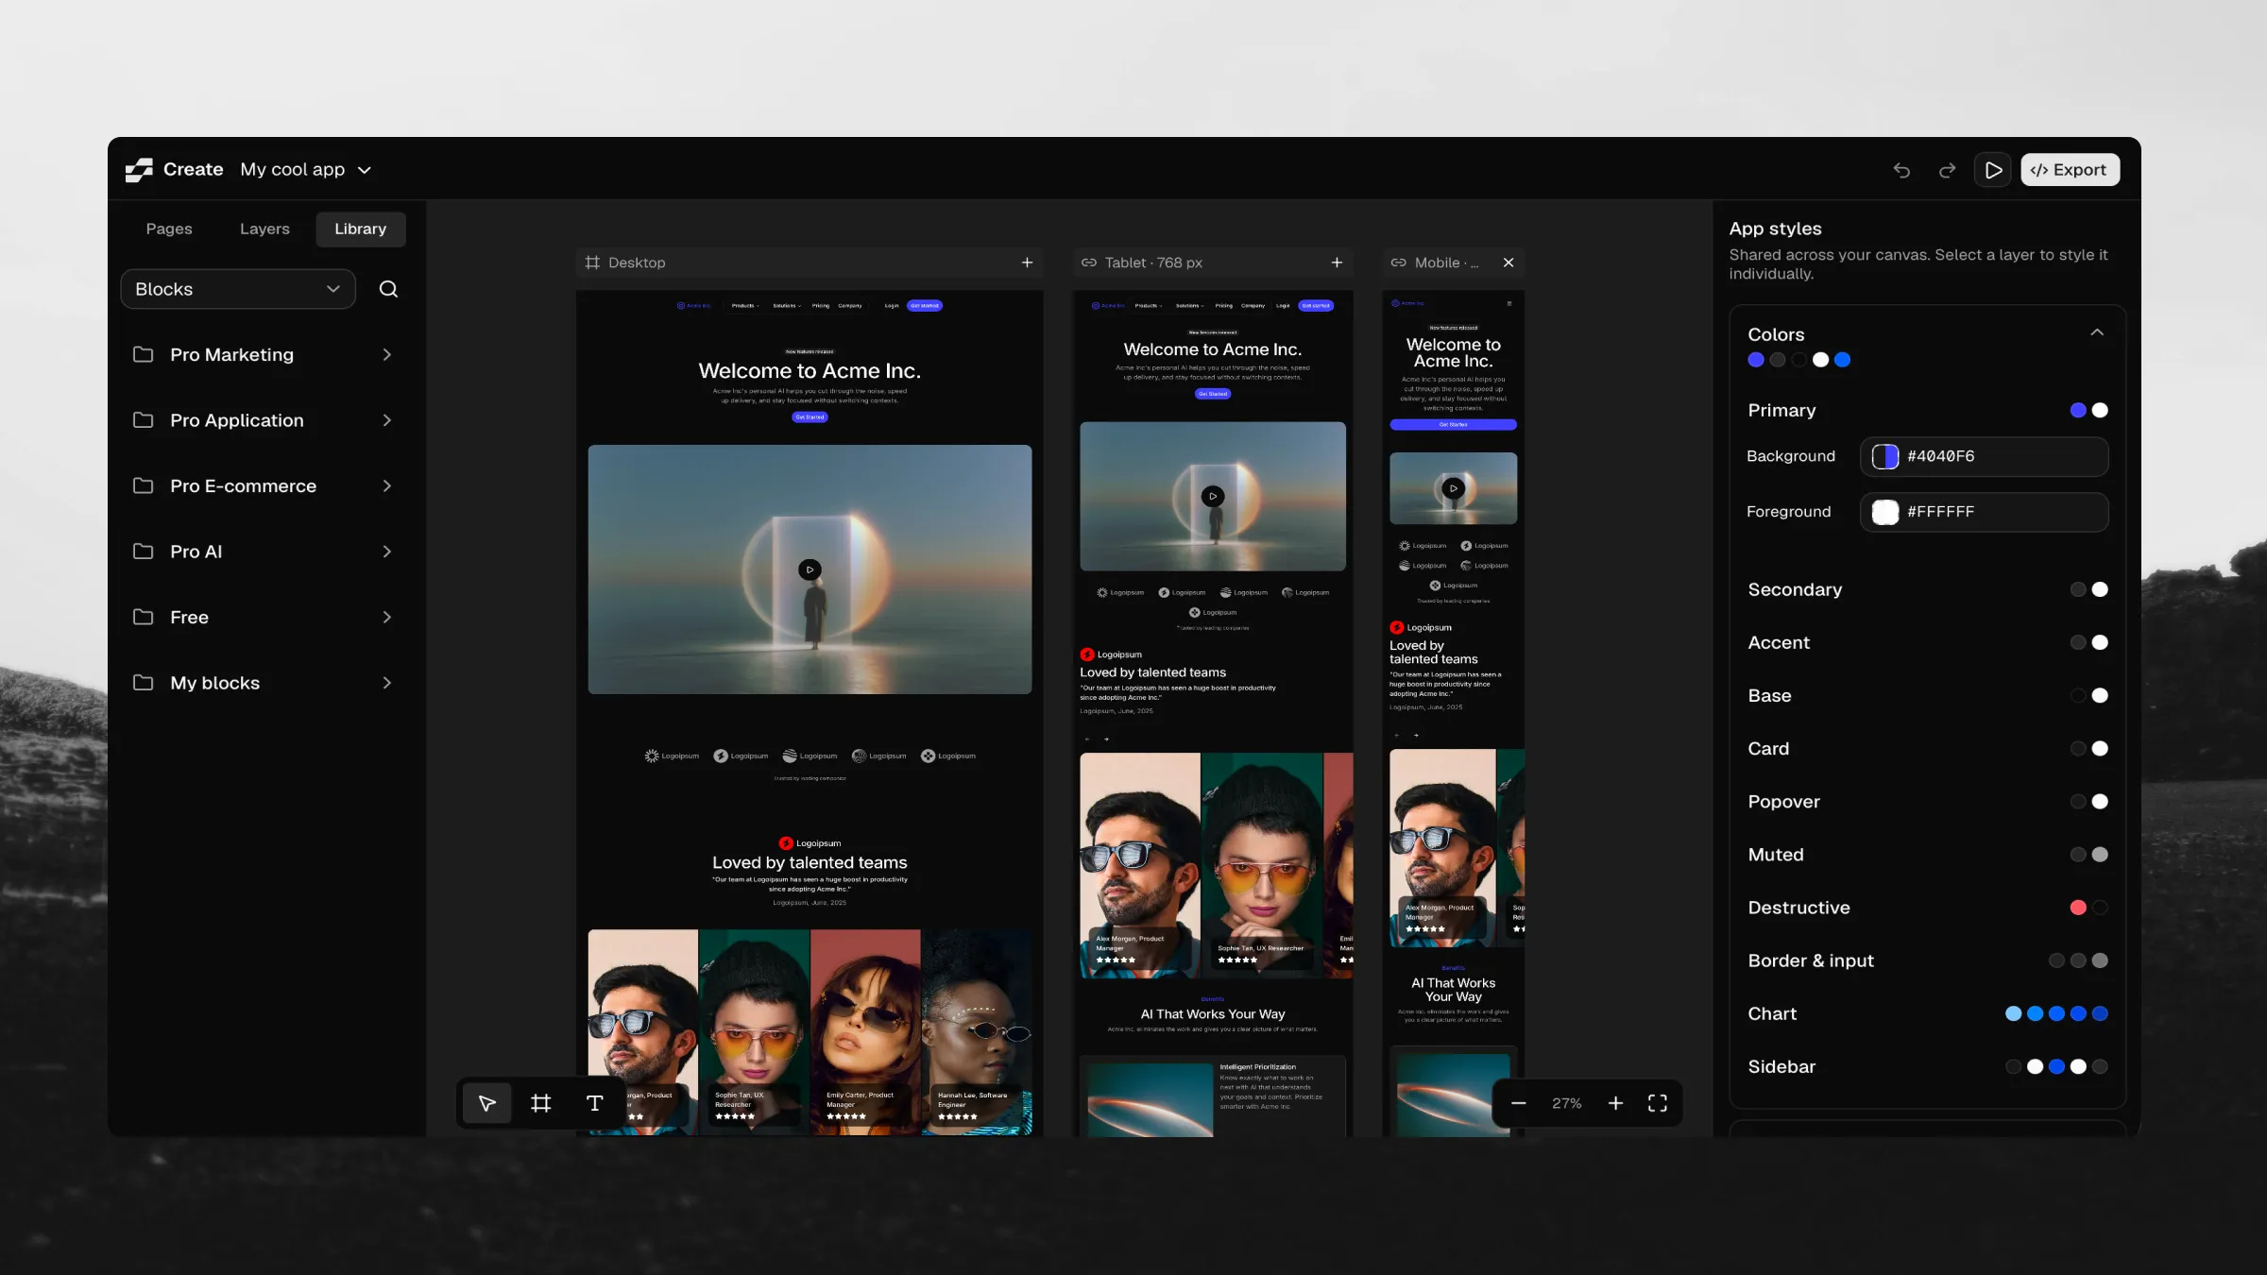Expand the Free folder
The image size is (2267, 1275).
point(263,618)
